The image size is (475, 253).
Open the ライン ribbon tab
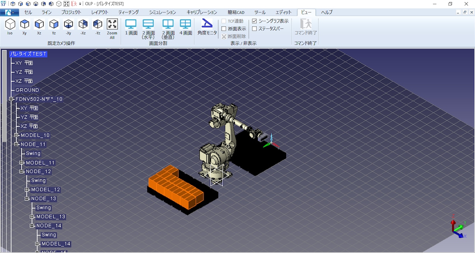(x=47, y=12)
